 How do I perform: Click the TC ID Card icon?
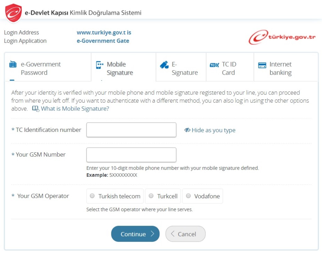pos(214,65)
